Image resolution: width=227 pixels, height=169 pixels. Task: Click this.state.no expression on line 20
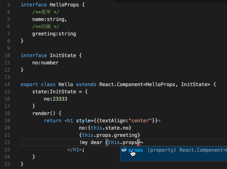point(109,128)
